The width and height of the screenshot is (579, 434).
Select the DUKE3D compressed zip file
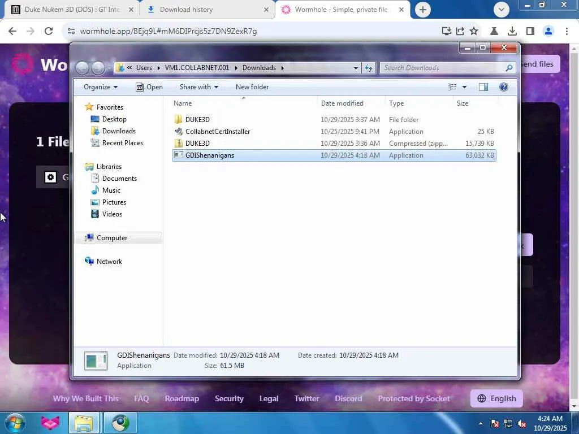pos(334,143)
